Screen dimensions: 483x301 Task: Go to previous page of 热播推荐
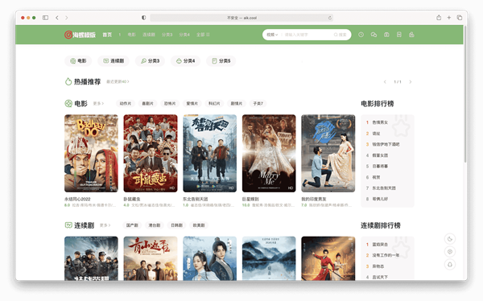[x=385, y=82]
